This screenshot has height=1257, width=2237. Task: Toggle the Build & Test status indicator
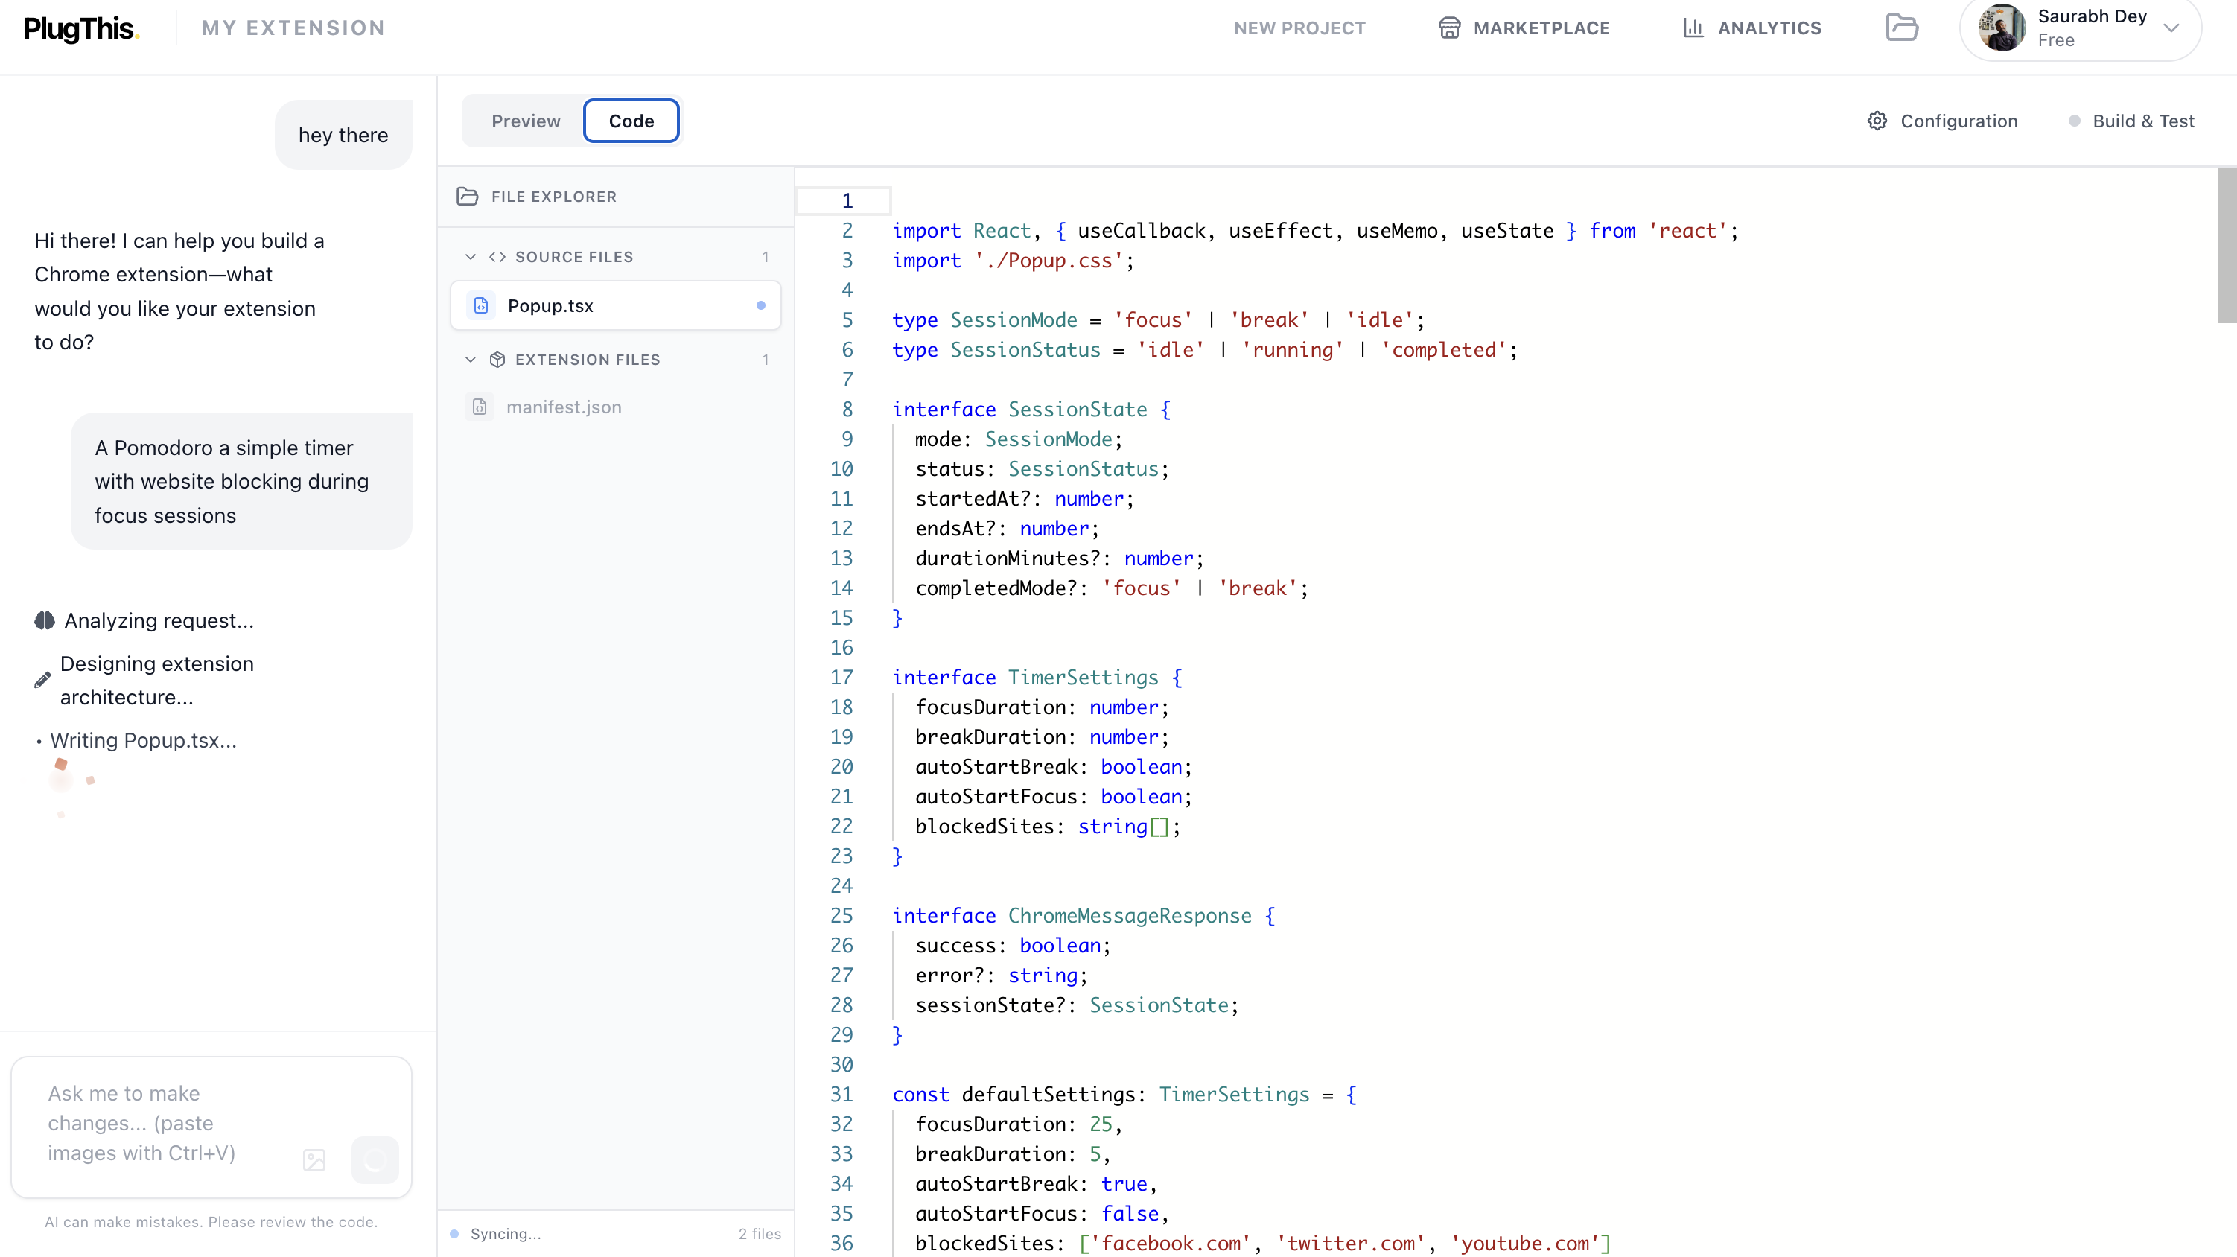click(2075, 121)
